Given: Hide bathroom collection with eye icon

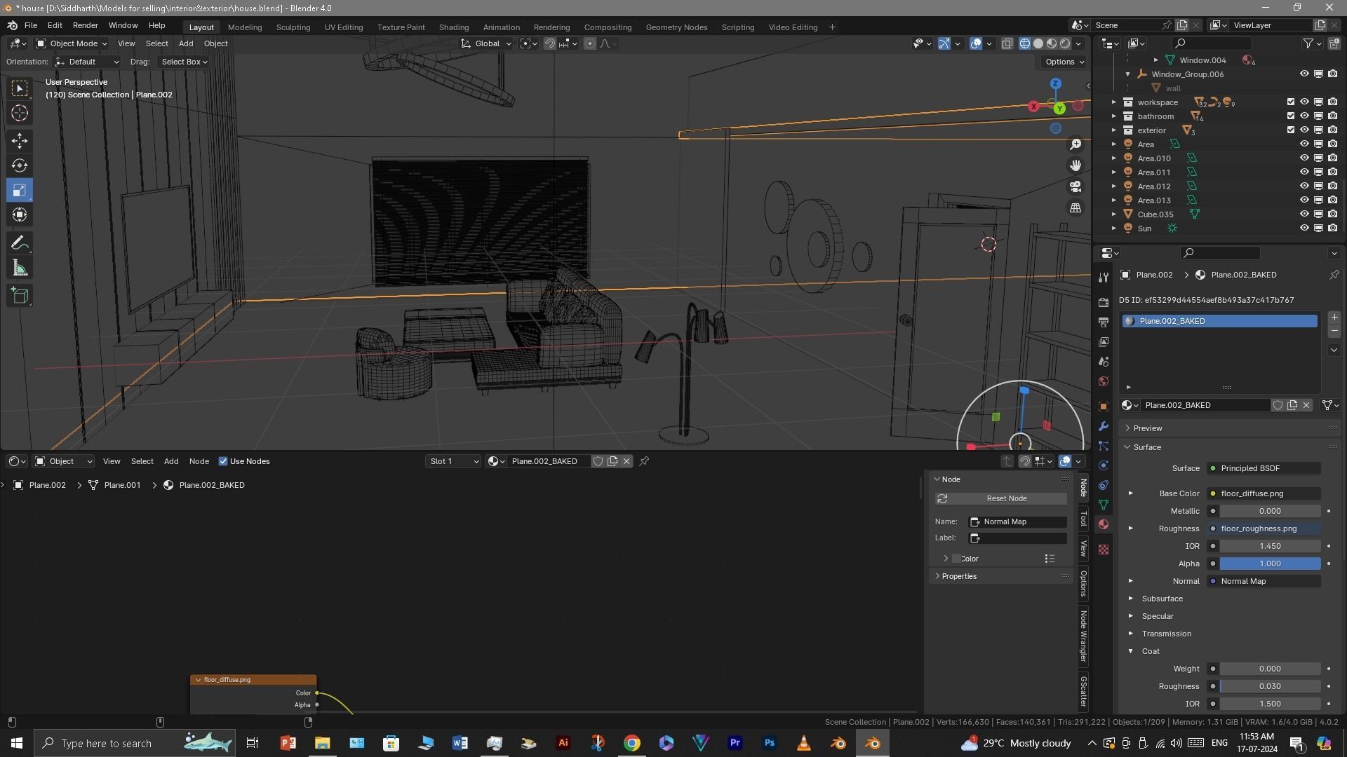Looking at the screenshot, I should click(x=1304, y=116).
